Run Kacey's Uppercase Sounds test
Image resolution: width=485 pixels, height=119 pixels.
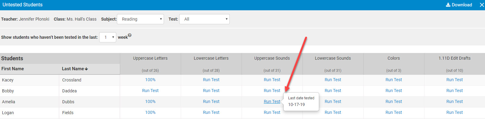click(272, 80)
